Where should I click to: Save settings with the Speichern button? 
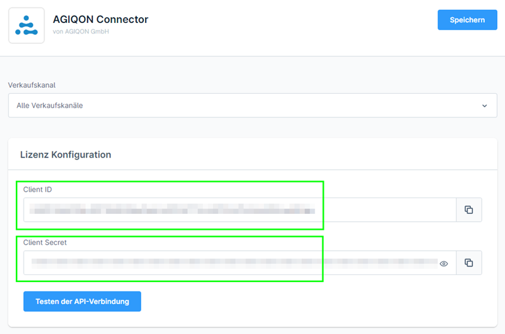(x=467, y=20)
